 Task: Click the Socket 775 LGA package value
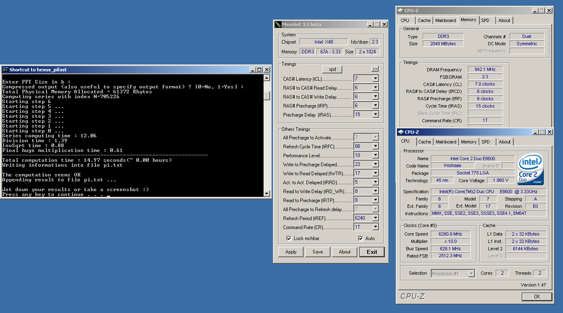pyautogui.click(x=472, y=173)
